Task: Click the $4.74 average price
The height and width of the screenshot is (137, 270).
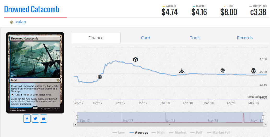Action: [170, 12]
